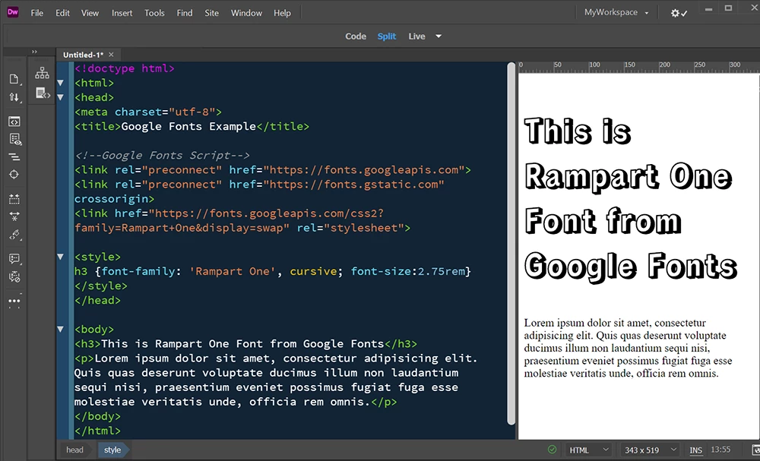760x461 pixels.
Task: Click the 13:55 cursor position indicator
Action: coord(720,450)
